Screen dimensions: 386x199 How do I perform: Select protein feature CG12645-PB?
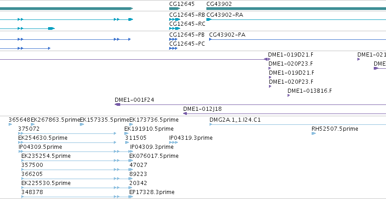click(x=187, y=35)
